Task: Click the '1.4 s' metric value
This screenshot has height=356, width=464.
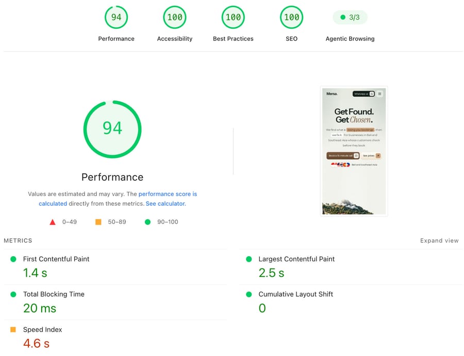Action: pos(35,273)
